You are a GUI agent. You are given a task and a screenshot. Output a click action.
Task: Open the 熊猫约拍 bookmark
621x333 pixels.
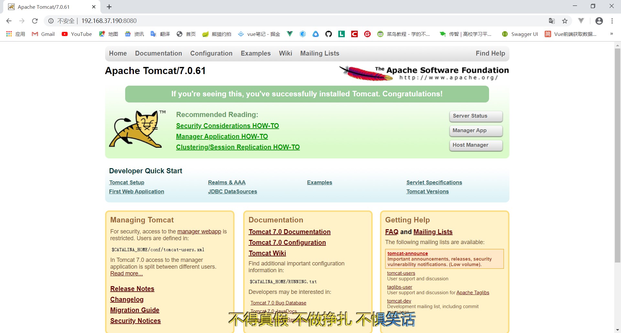point(217,34)
